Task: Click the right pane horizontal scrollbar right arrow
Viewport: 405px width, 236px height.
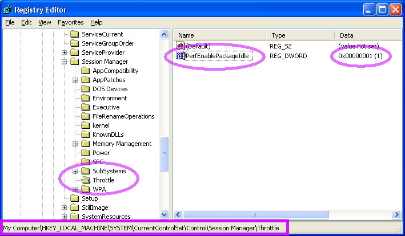Action: [396, 215]
